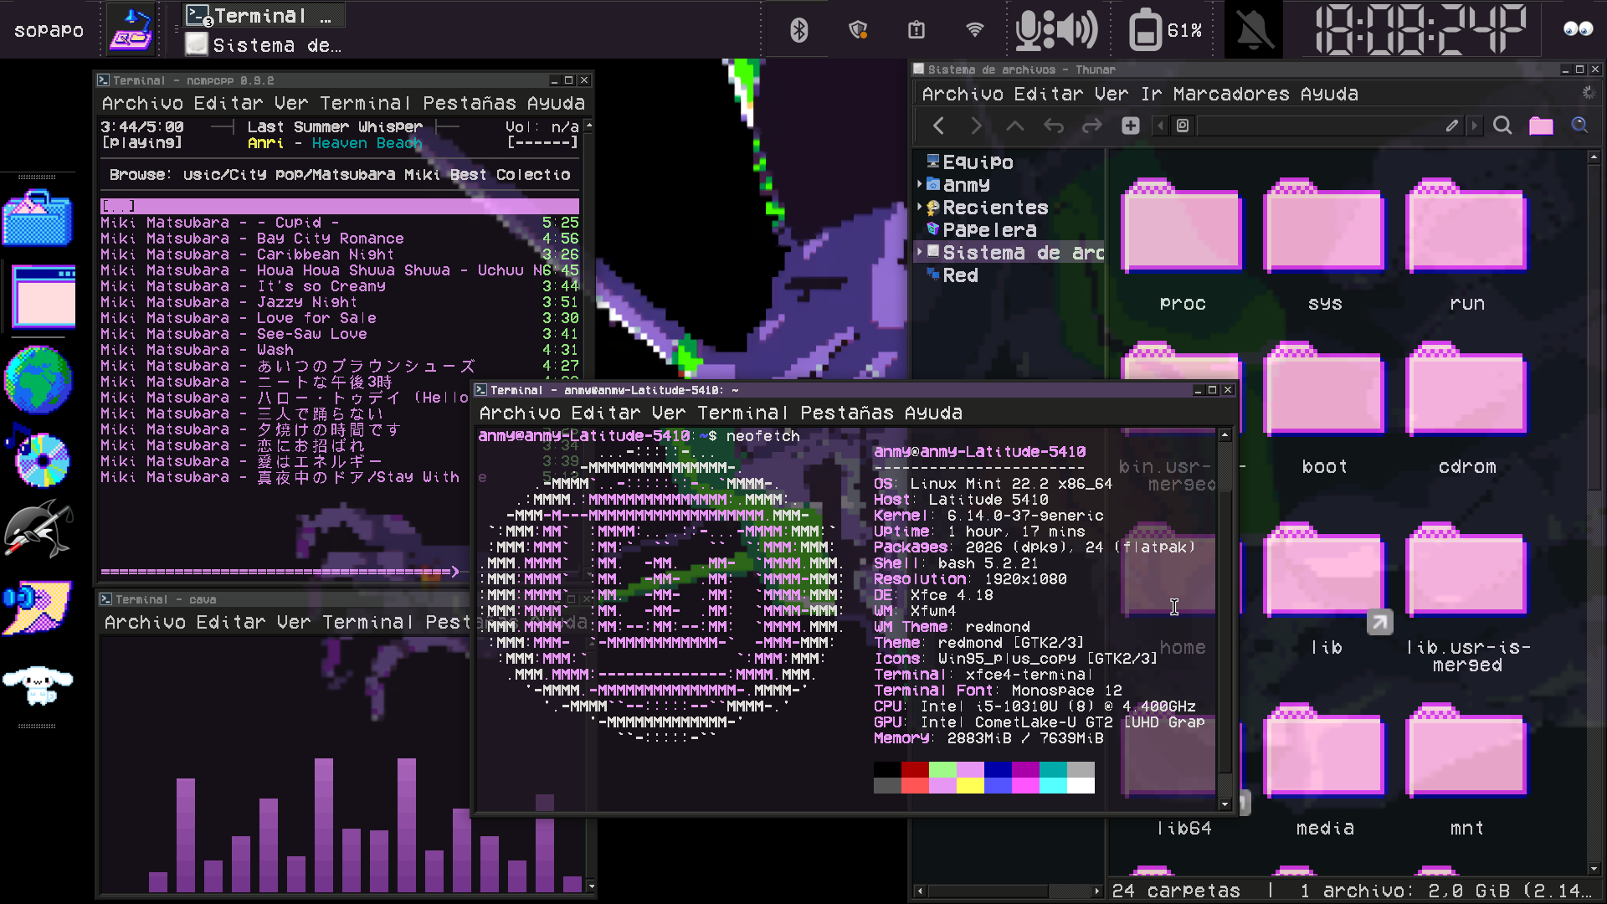
Task: Go back in Thunar navigation
Action: (938, 126)
